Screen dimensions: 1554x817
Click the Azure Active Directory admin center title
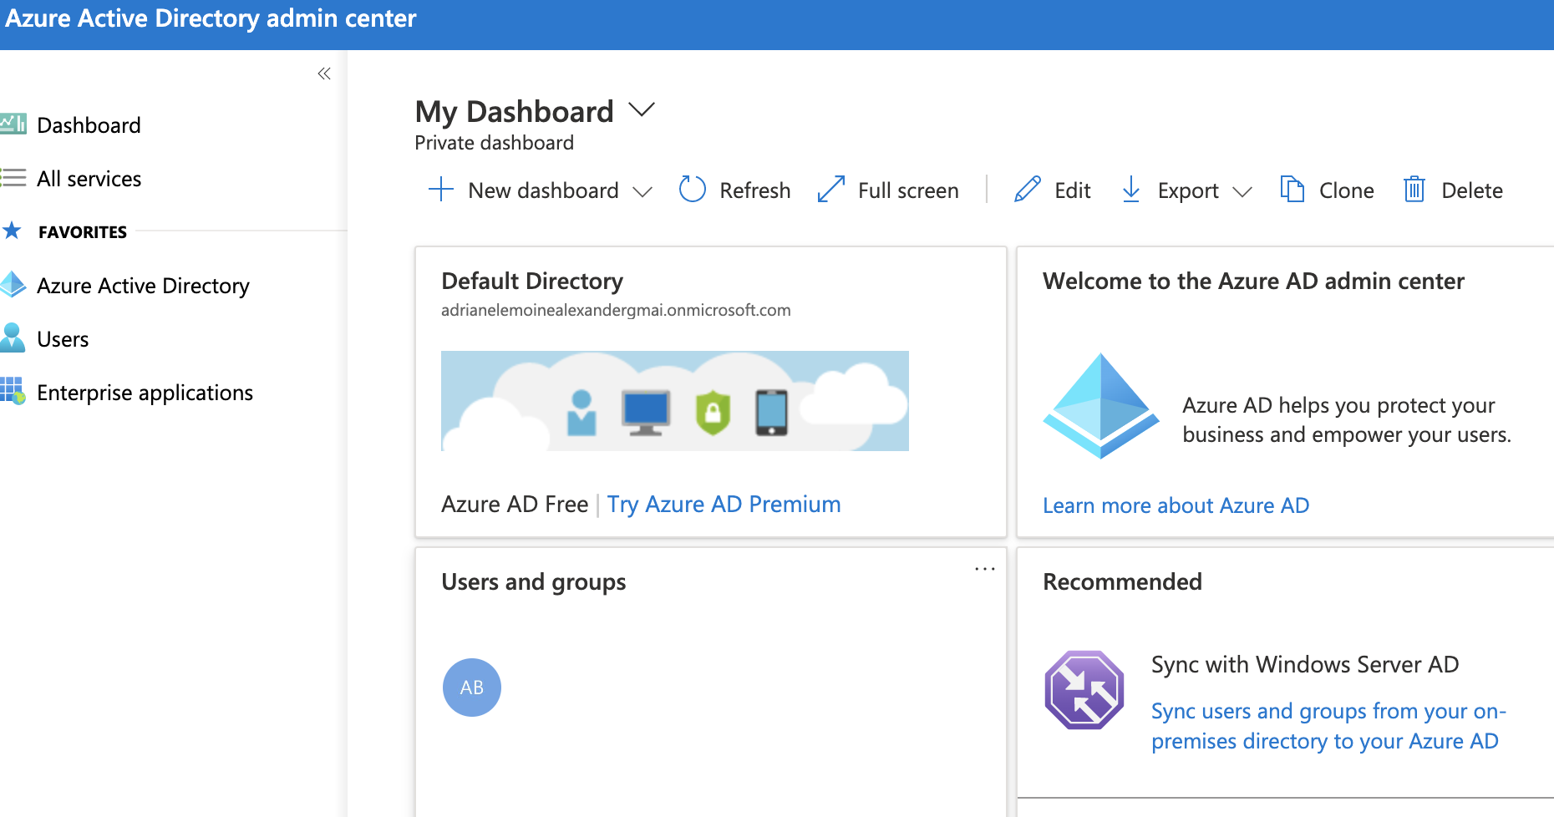point(211,18)
